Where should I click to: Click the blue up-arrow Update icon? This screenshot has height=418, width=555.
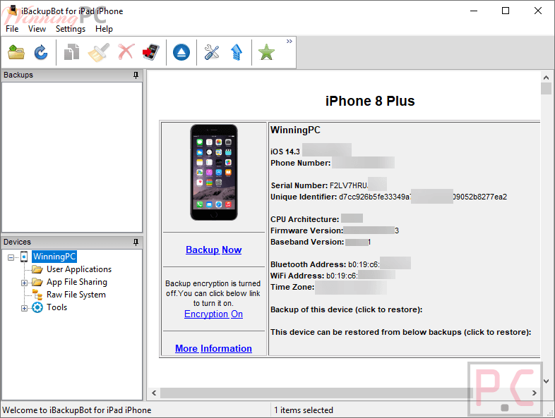click(x=237, y=52)
